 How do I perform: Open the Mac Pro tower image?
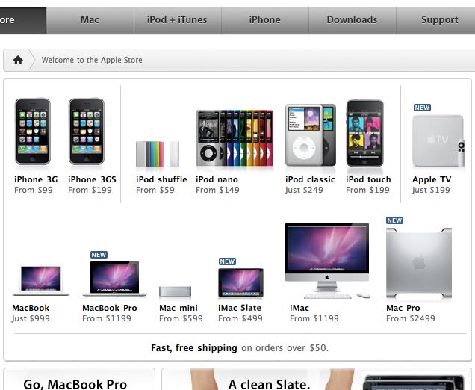419,263
